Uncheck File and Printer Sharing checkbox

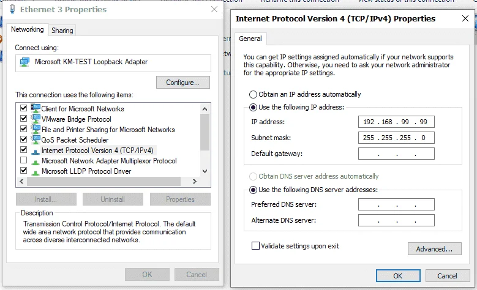(x=23, y=128)
